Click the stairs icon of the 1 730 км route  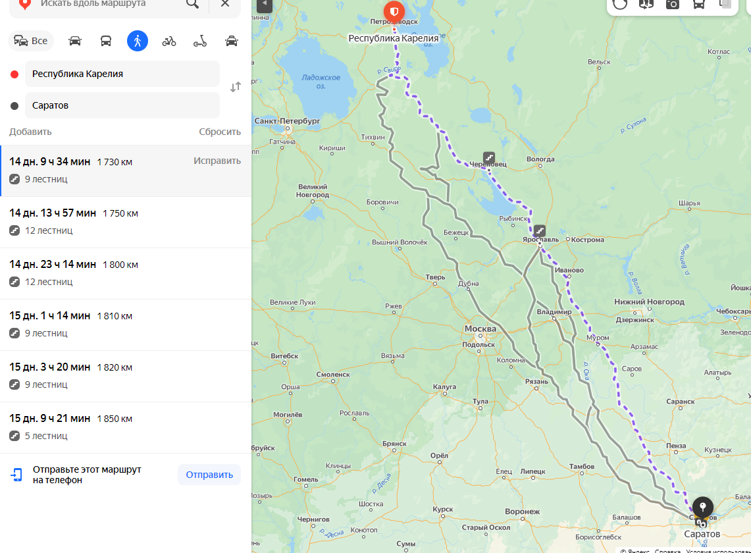(14, 179)
